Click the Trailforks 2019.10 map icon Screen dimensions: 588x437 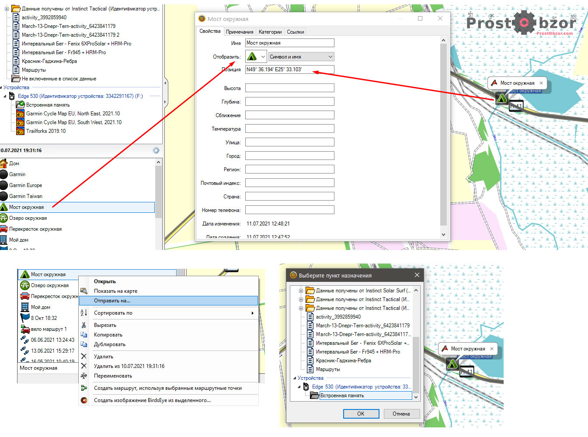20,131
